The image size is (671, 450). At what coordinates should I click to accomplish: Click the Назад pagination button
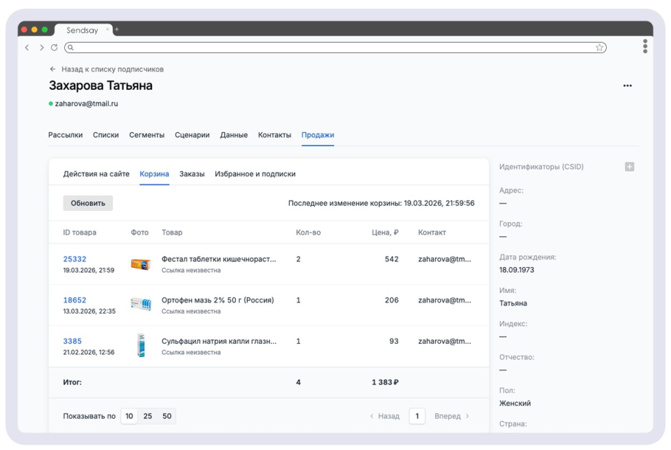coord(385,416)
